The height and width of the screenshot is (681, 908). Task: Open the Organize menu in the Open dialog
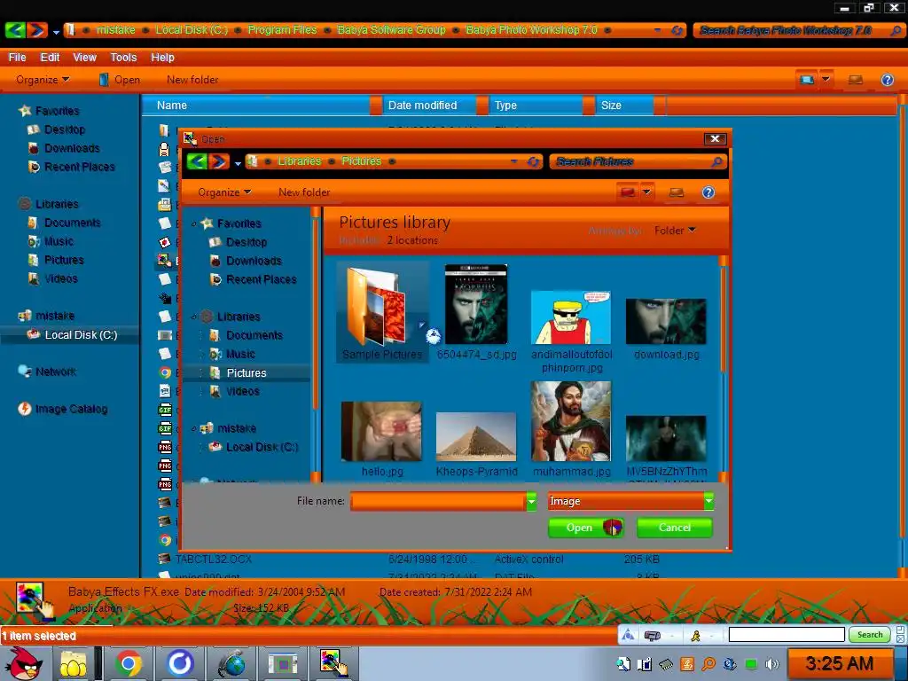[x=224, y=192]
